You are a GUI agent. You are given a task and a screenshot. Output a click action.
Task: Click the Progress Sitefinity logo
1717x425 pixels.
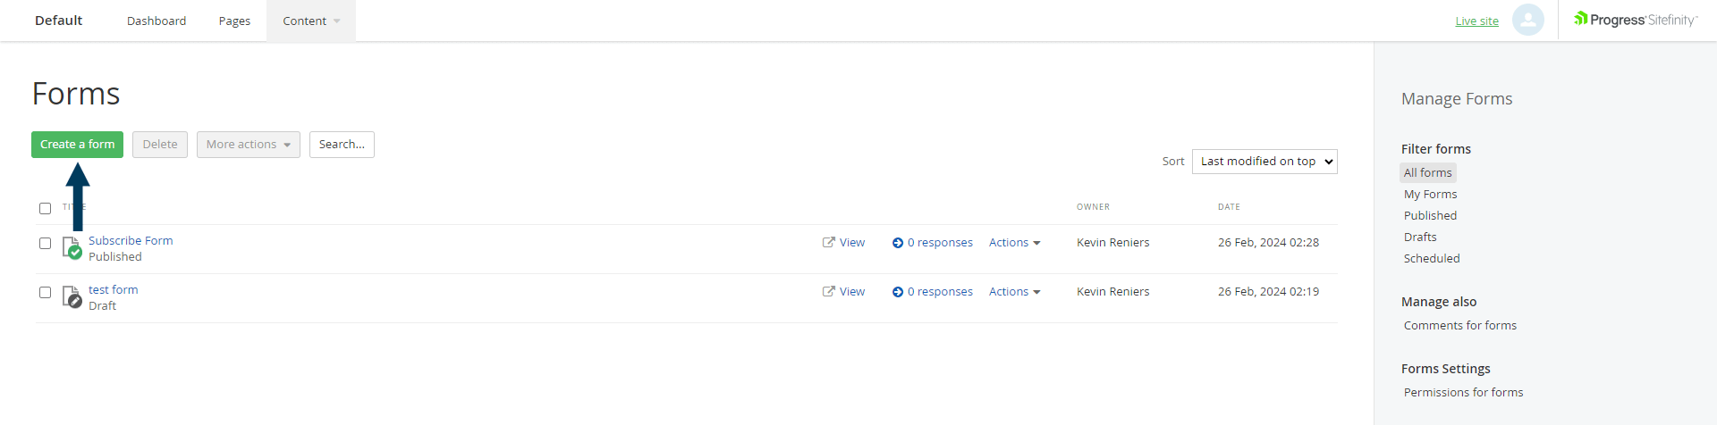coord(1636,20)
